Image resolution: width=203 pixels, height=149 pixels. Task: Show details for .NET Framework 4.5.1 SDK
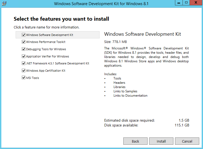pyautogui.click(x=58, y=63)
